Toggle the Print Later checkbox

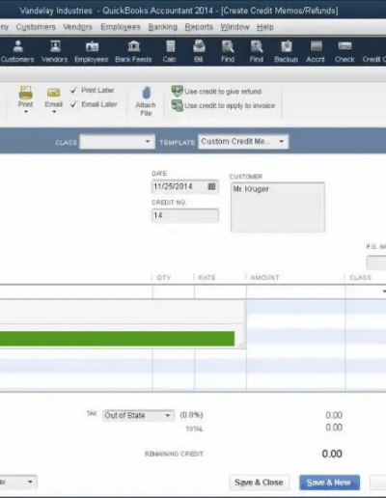74,90
